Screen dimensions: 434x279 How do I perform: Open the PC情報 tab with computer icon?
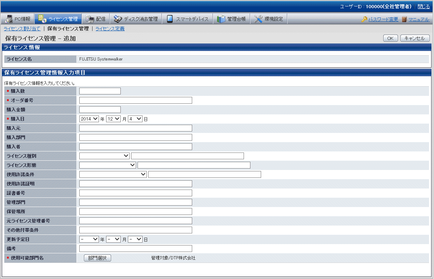tap(18, 19)
